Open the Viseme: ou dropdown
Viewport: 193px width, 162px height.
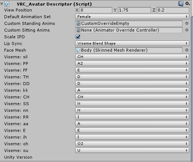click(x=132, y=150)
